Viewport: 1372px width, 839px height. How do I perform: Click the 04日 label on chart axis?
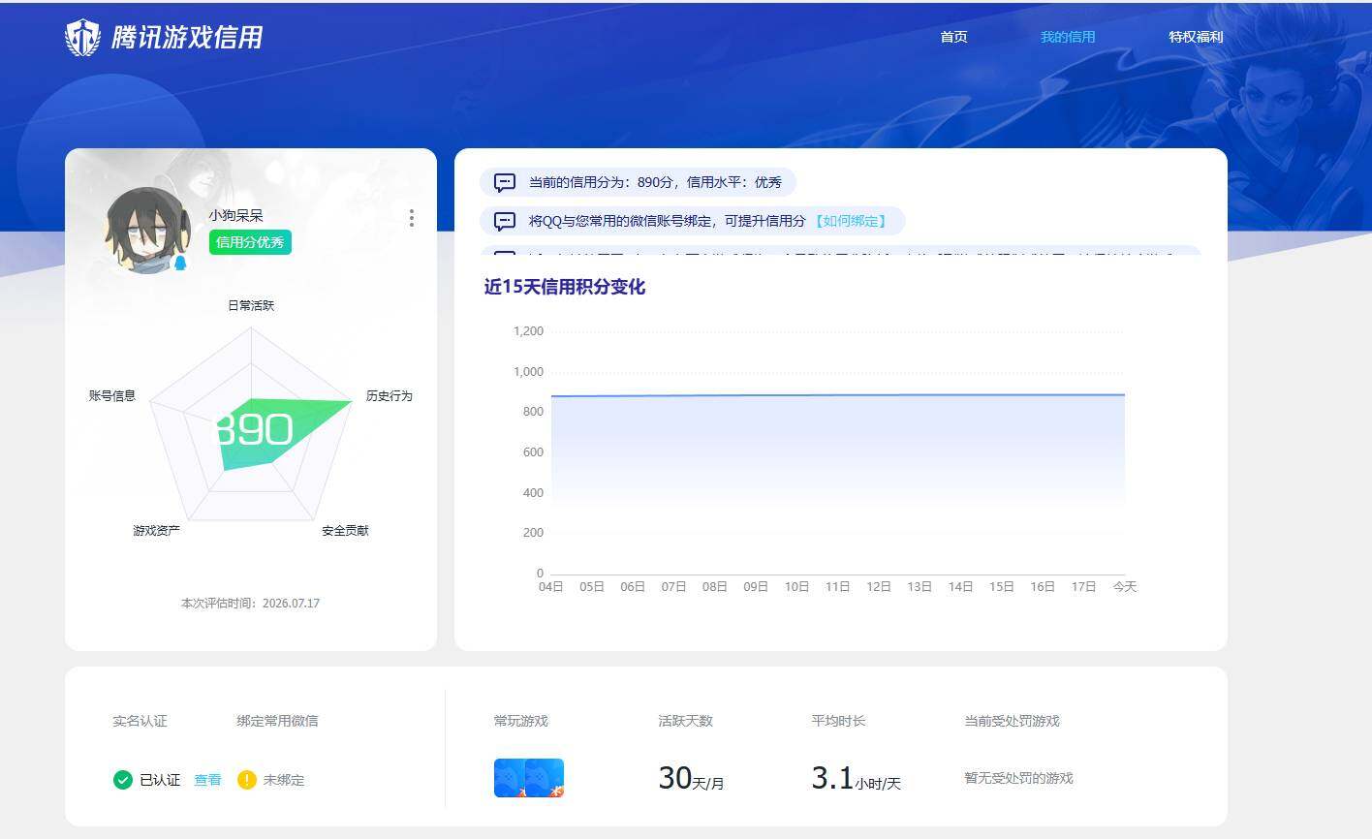click(551, 587)
